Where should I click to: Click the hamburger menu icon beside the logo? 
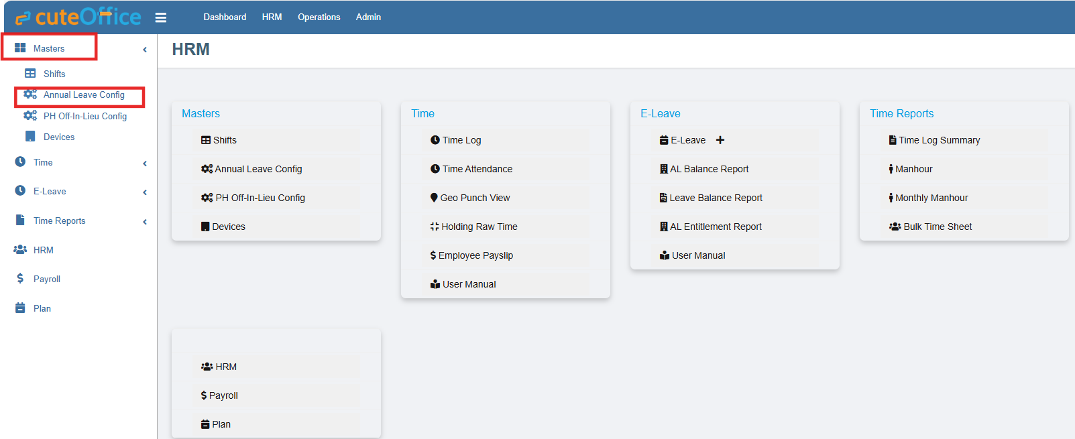[x=161, y=17]
